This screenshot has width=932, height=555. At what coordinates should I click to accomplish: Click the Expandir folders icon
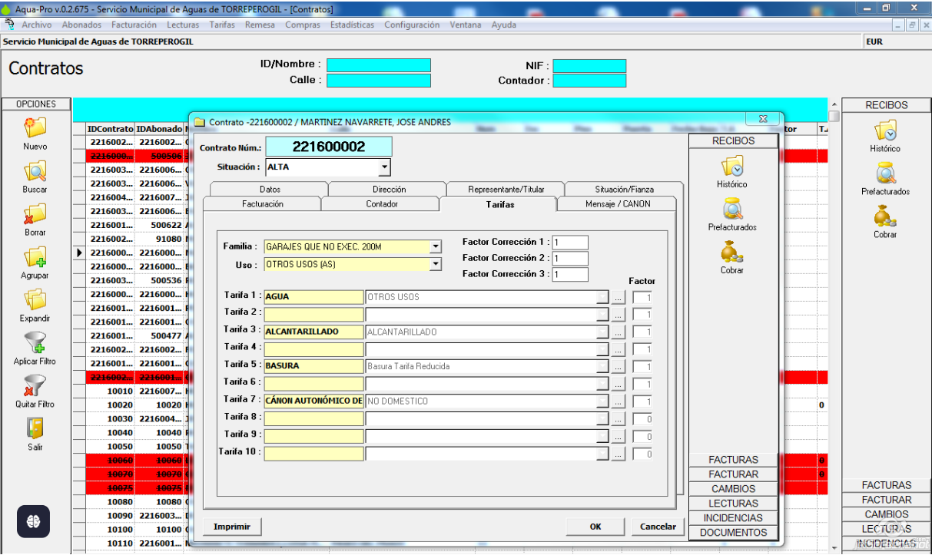35,300
